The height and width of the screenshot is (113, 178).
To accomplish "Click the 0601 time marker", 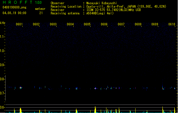I will pos(19,24).
